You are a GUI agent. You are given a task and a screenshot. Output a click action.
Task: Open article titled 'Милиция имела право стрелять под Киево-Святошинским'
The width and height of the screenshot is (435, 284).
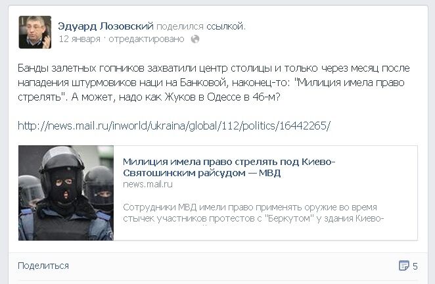click(x=229, y=167)
